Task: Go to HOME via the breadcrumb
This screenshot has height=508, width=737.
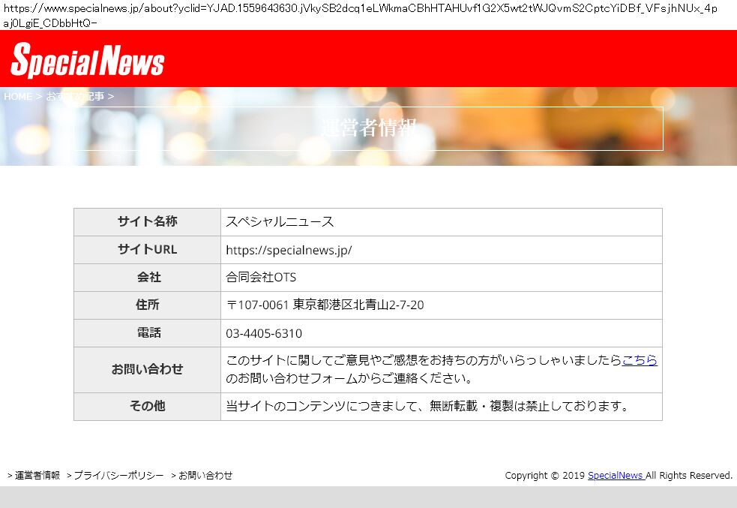Action: 18,97
